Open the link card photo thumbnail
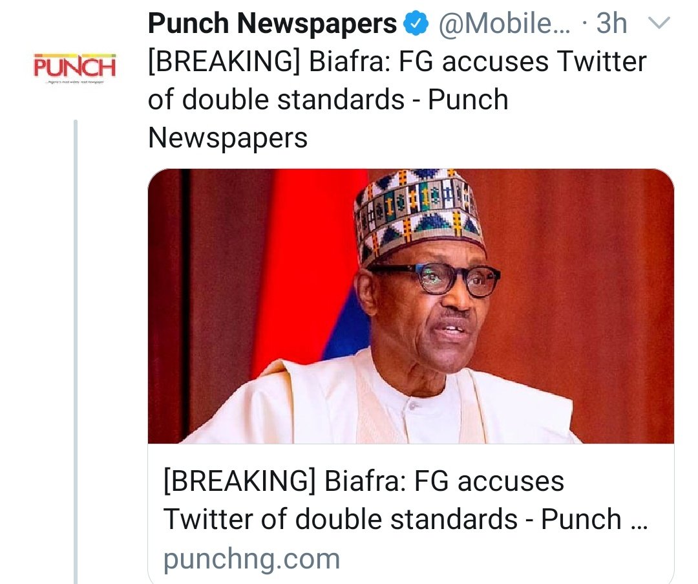Viewport: 698px width, 584px height. point(411,306)
